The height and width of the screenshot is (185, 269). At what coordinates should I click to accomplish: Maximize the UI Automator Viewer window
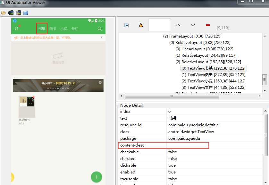click(251, 2)
